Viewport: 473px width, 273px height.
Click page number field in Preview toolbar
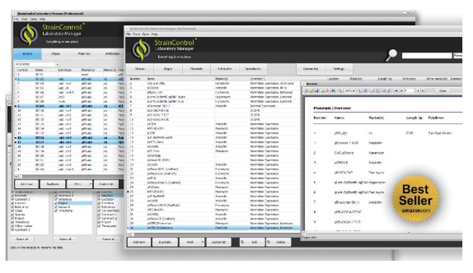click(410, 91)
